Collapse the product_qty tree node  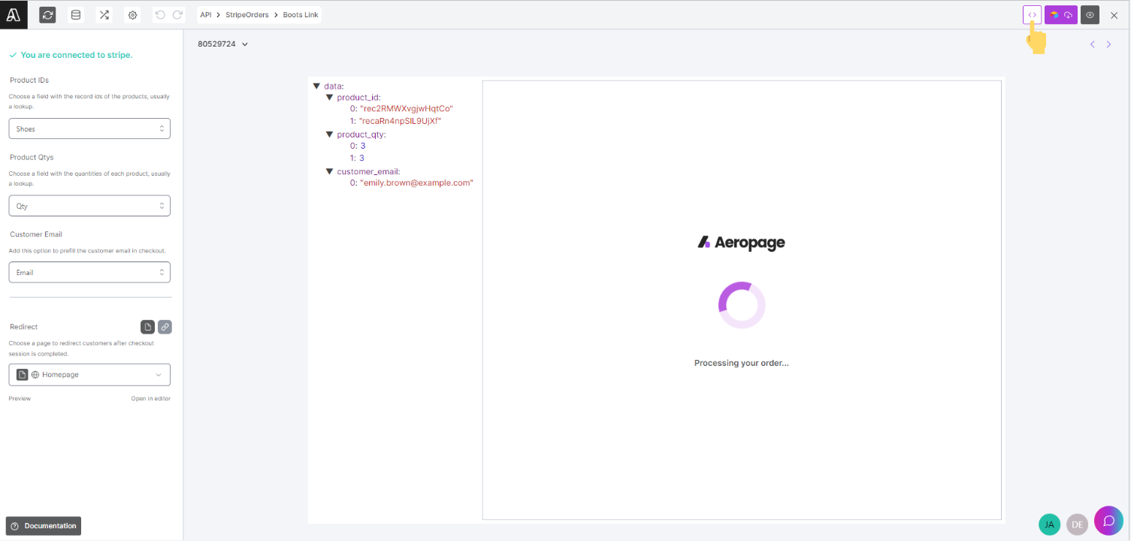[x=329, y=134]
